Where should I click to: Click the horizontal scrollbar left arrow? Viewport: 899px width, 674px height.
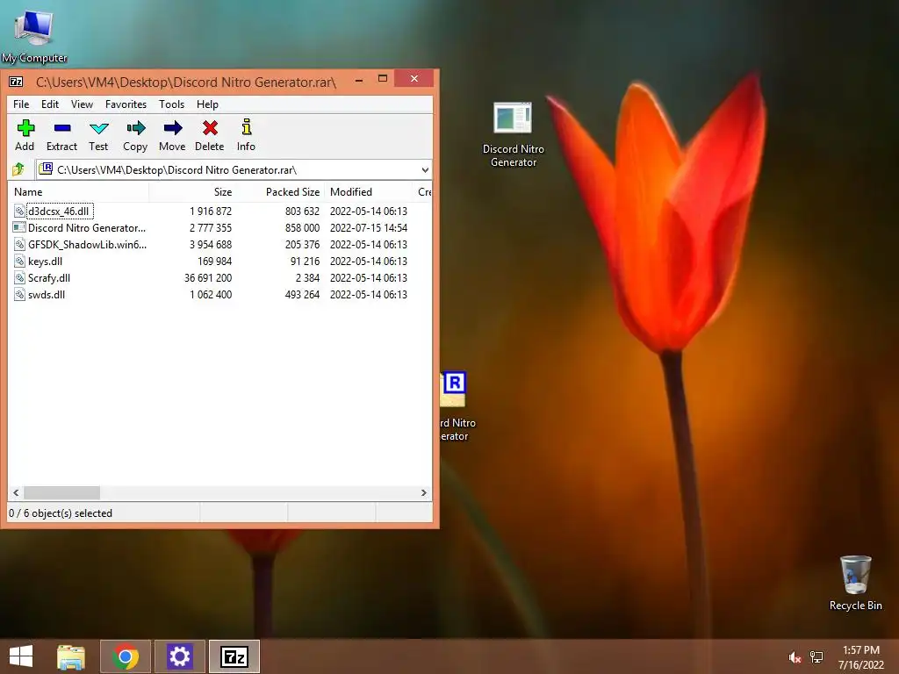pos(16,492)
